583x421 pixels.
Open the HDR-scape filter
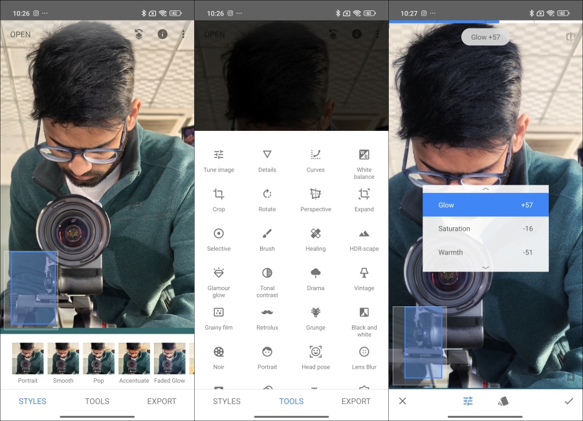tap(364, 238)
